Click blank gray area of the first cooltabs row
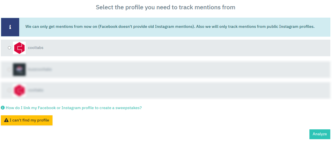 pyautogui.click(x=186, y=48)
